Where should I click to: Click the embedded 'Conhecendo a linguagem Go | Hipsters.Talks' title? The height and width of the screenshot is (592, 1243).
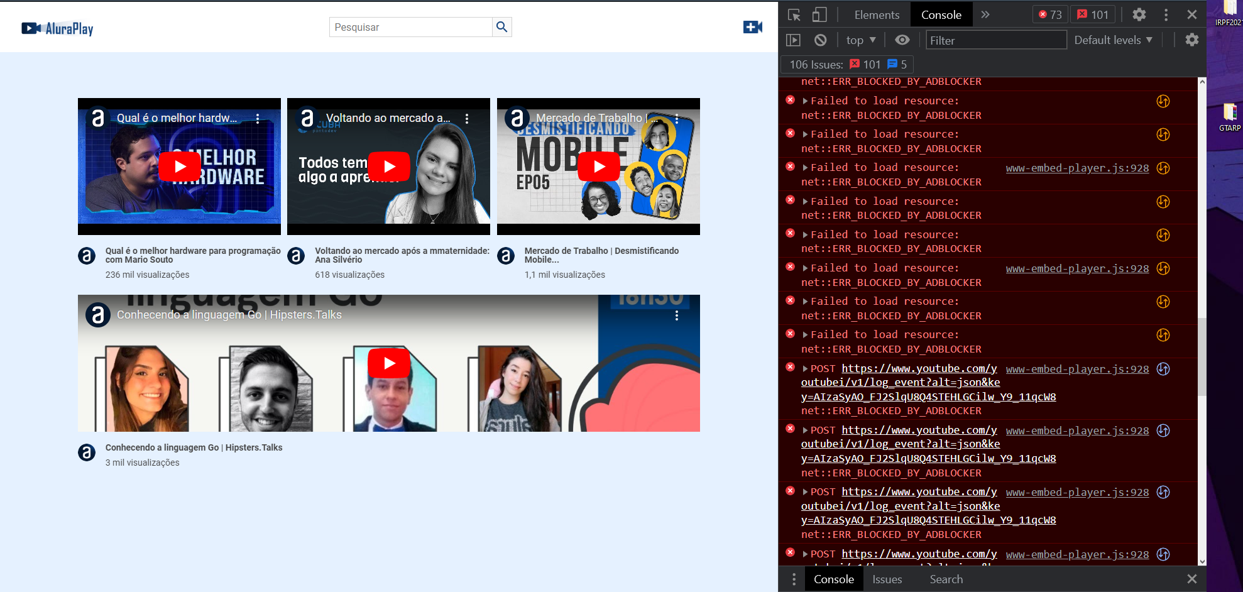tap(229, 315)
